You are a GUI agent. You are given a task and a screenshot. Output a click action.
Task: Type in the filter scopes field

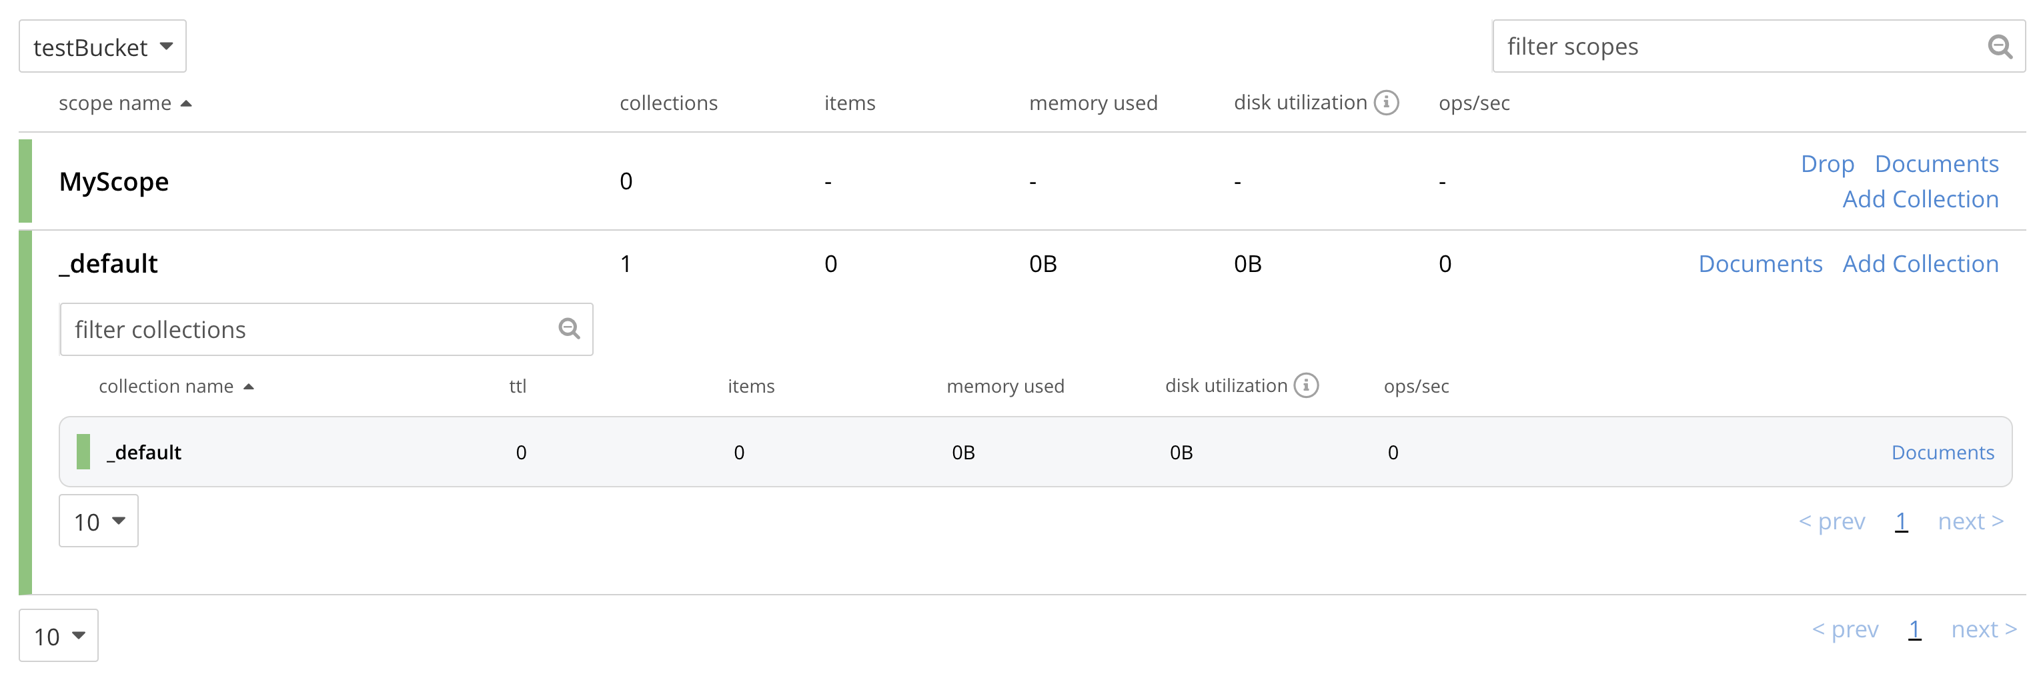pos(1737,47)
